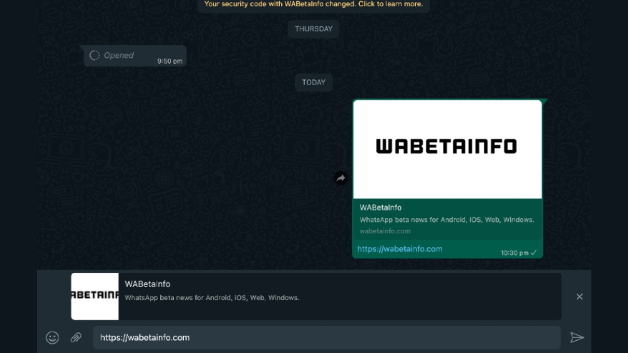Click the WABetaInfo title in the link preview card
Screen dimensions: 628x353
(x=381, y=208)
